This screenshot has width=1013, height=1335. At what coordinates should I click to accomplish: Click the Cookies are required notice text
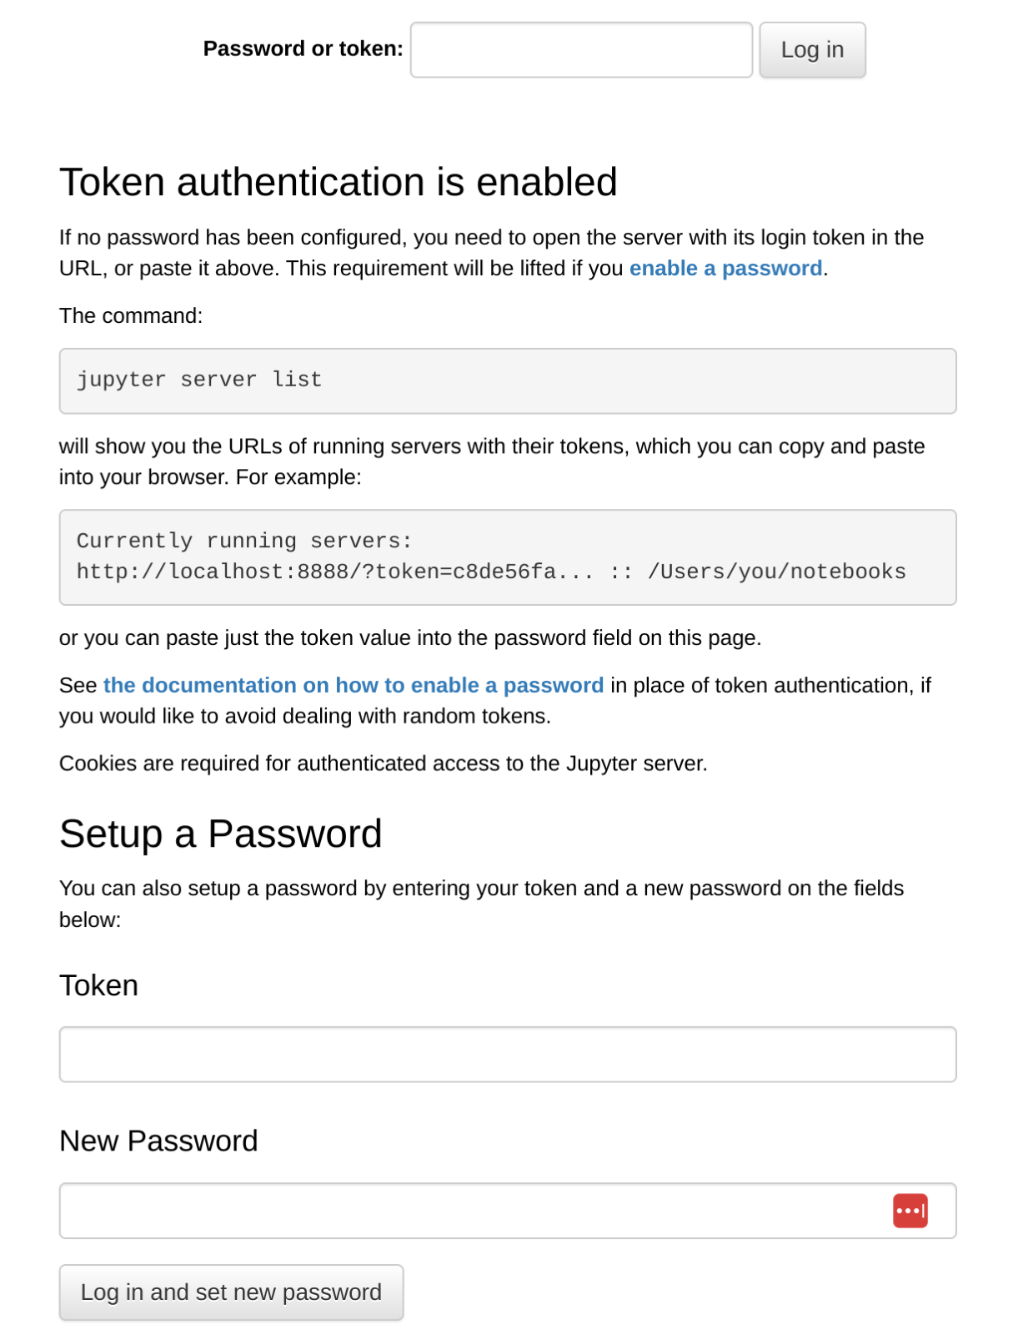coord(384,763)
